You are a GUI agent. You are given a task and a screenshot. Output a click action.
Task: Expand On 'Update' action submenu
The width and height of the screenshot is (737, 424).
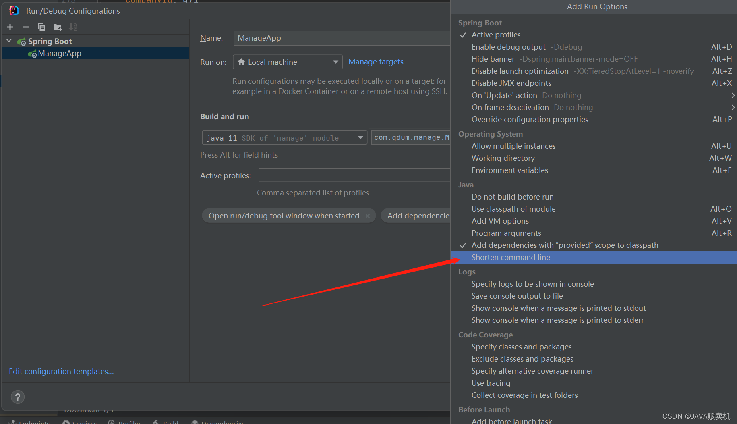(594, 95)
